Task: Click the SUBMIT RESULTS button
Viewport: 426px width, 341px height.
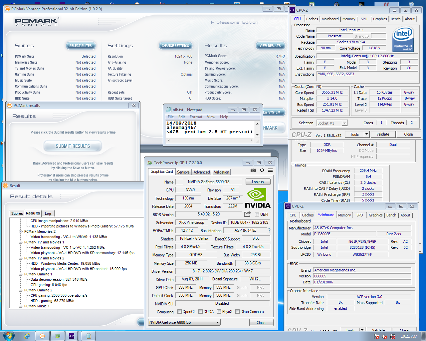Action: 73,146
